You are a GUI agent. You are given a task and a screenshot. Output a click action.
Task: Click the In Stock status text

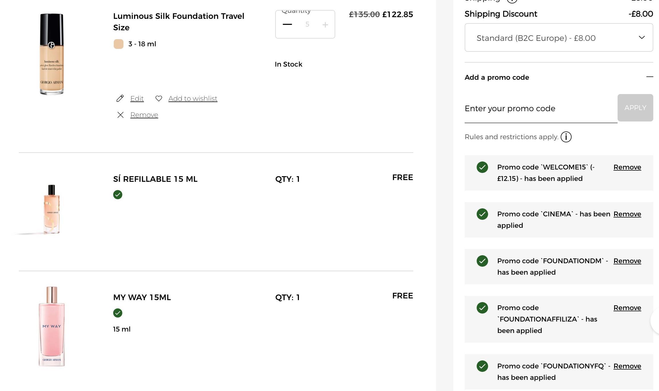288,64
